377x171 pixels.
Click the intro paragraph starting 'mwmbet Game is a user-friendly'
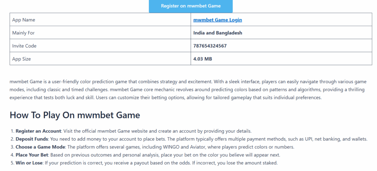[x=188, y=90]
